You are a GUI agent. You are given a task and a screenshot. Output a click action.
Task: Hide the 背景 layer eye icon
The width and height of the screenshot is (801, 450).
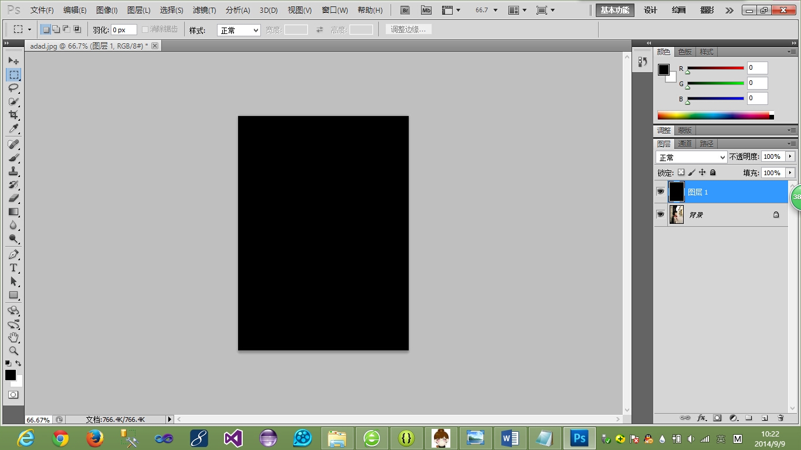coord(661,214)
